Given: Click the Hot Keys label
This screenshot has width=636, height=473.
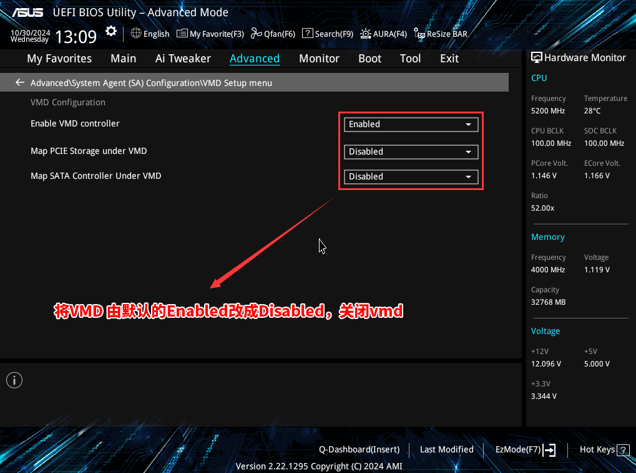Looking at the screenshot, I should coord(597,449).
